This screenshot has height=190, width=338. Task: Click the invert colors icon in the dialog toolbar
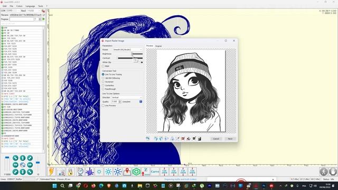200,138
